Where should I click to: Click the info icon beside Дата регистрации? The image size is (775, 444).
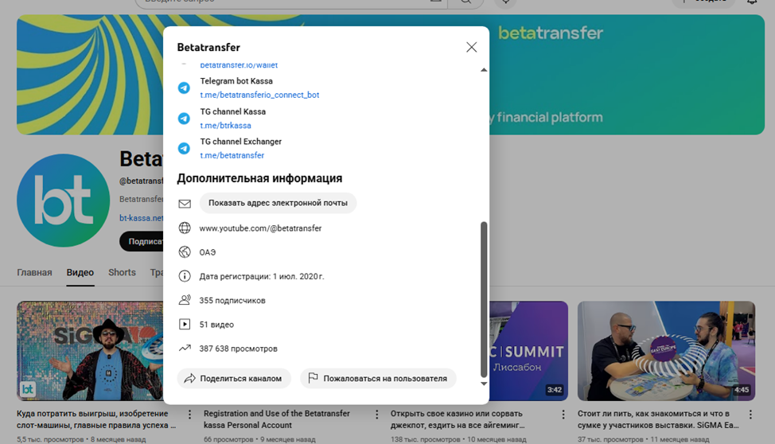[x=185, y=276]
